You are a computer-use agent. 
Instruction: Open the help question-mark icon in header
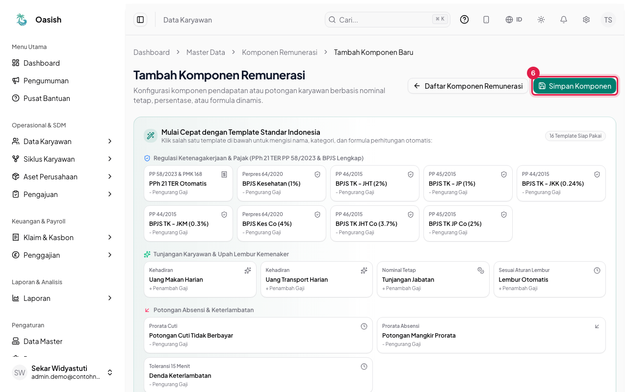464,20
